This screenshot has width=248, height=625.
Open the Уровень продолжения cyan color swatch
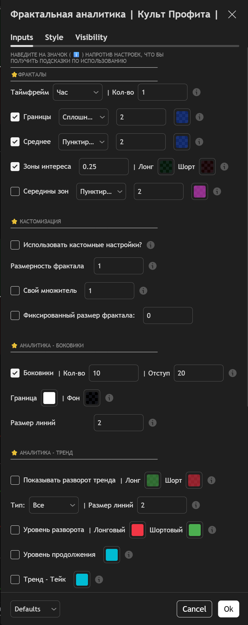point(112,555)
